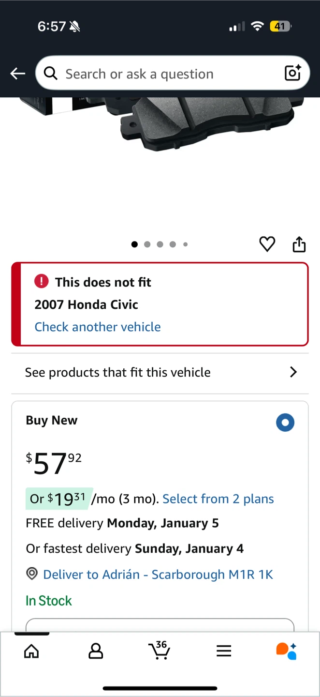The width and height of the screenshot is (320, 697).
Task: Open the account profile tab
Action: pos(96,651)
